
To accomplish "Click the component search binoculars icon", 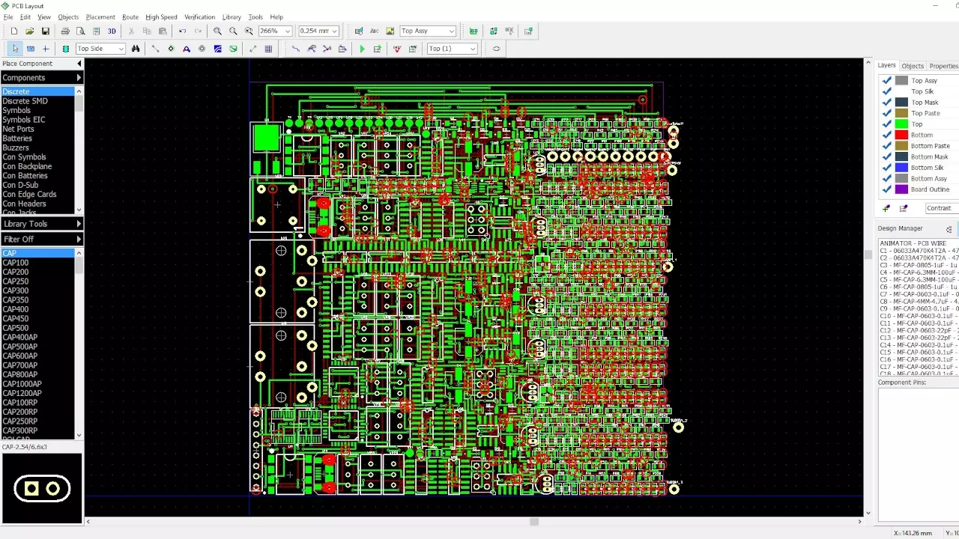I will click(x=135, y=48).
